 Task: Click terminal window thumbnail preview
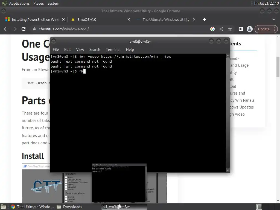(119, 183)
